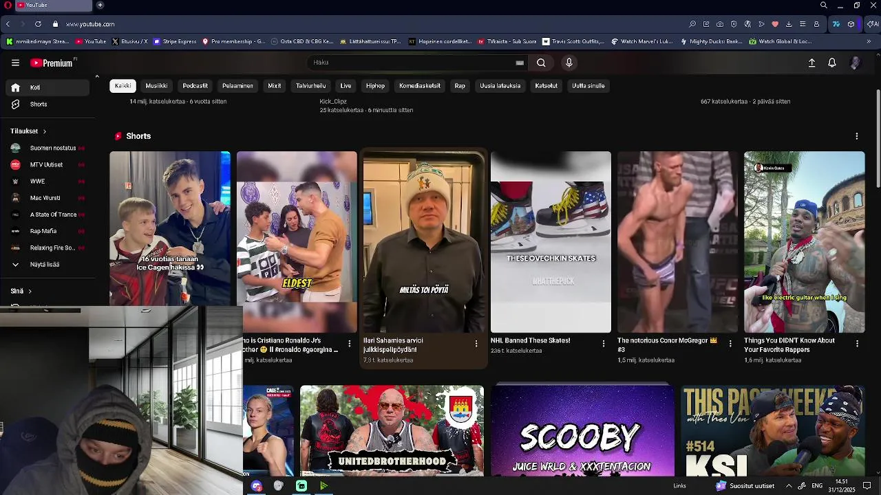Open Etusivu / X bookmark
This screenshot has height=495, width=881.
129,41
